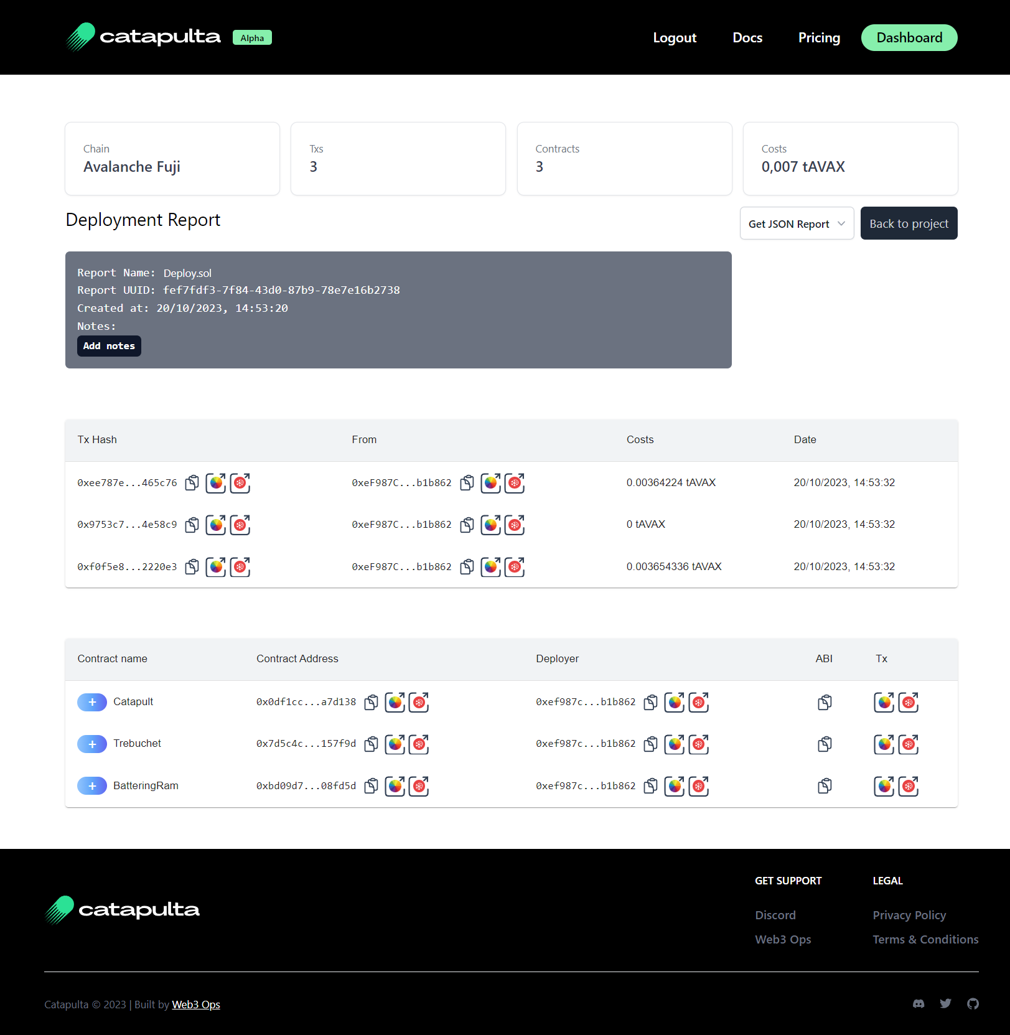
Task: Open Docs from the top navigation
Action: 747,38
